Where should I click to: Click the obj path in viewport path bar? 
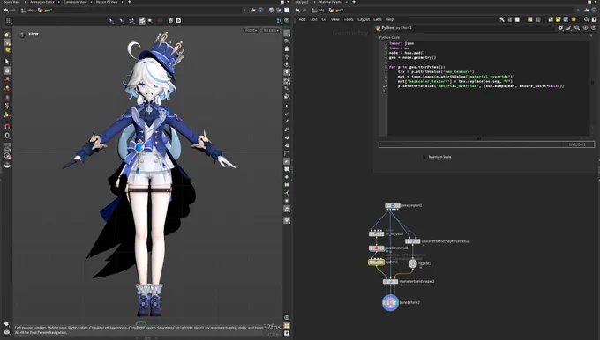27,11
